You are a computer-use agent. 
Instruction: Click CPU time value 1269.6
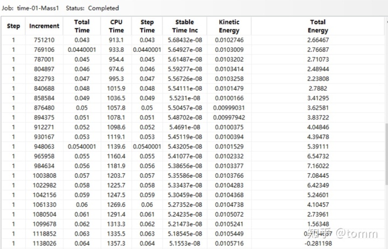(116, 205)
